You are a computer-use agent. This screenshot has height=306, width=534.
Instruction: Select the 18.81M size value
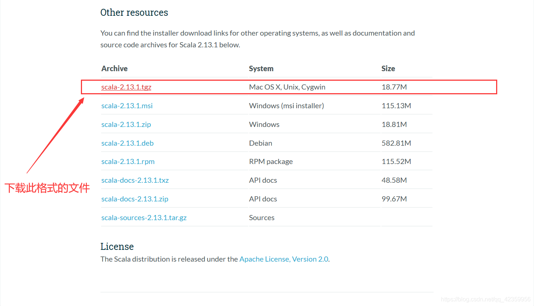pos(394,124)
